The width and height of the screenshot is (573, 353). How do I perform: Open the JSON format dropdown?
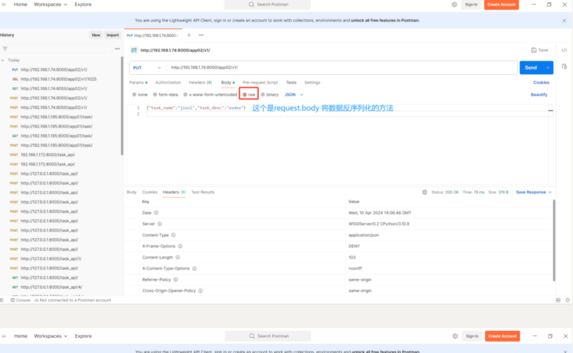click(x=294, y=94)
